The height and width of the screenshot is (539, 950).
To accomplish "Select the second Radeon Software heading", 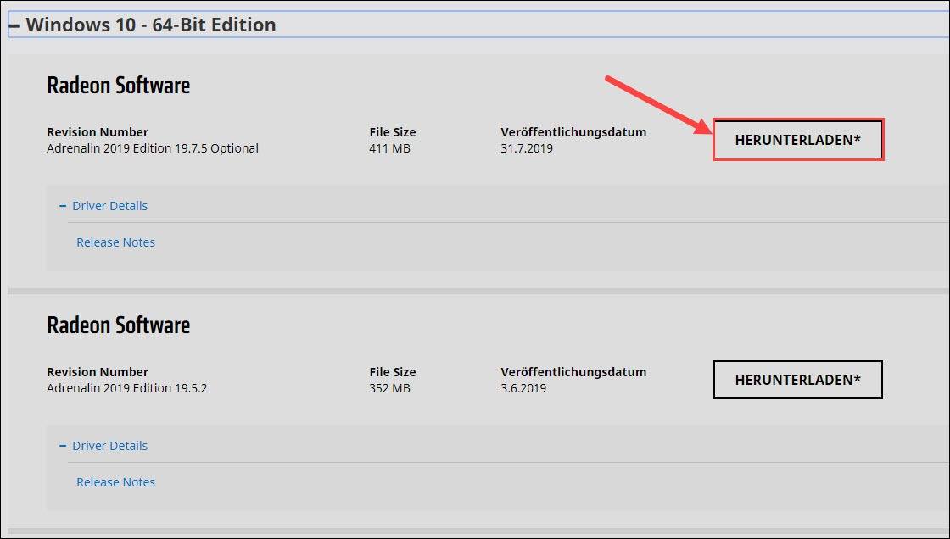I will click(x=118, y=325).
